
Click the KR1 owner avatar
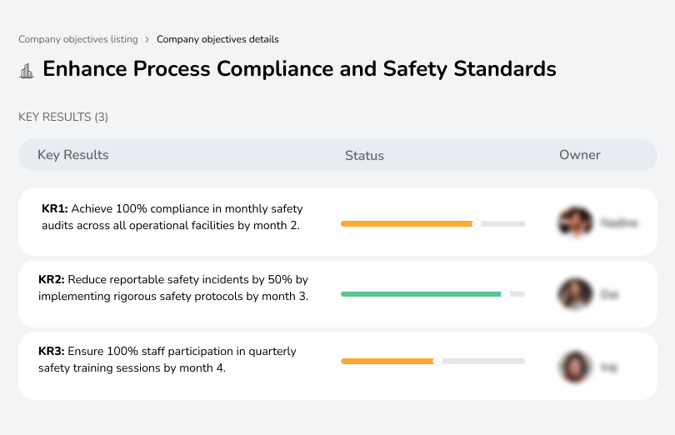tap(576, 222)
